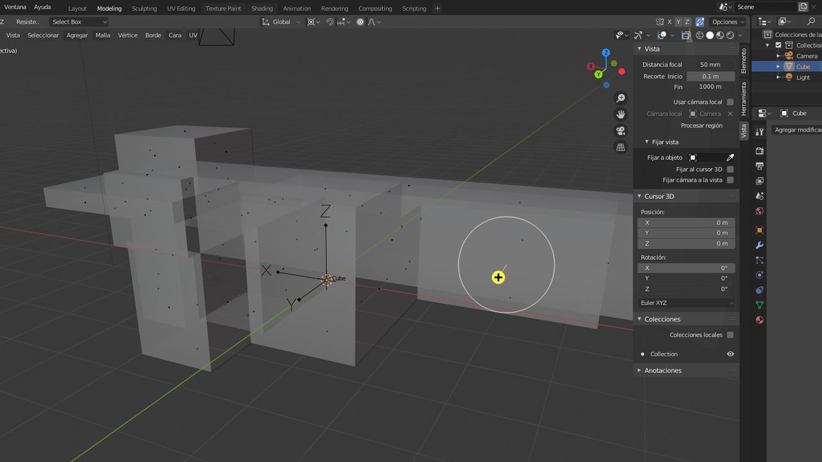Collapse the Vista panel header
Viewport: 822px width, 462px height.
click(x=651, y=49)
